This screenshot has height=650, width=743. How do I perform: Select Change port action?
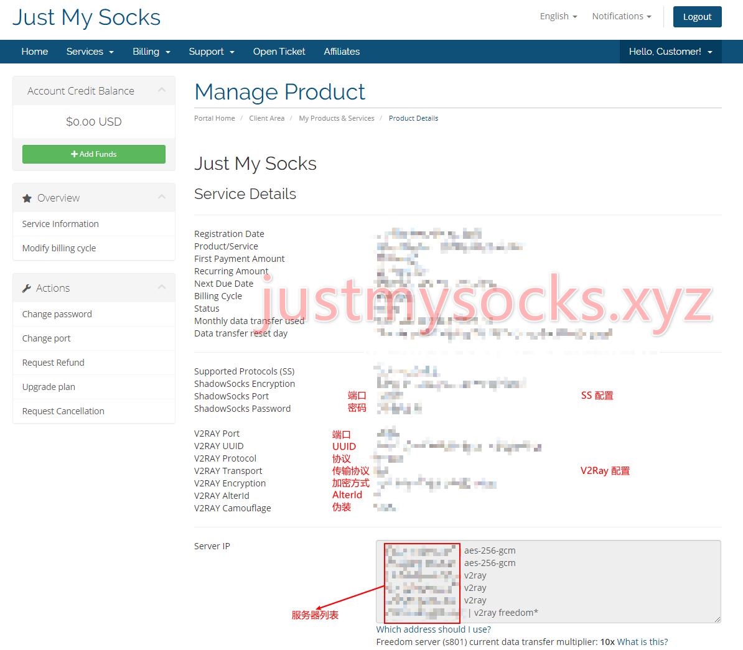click(94, 338)
